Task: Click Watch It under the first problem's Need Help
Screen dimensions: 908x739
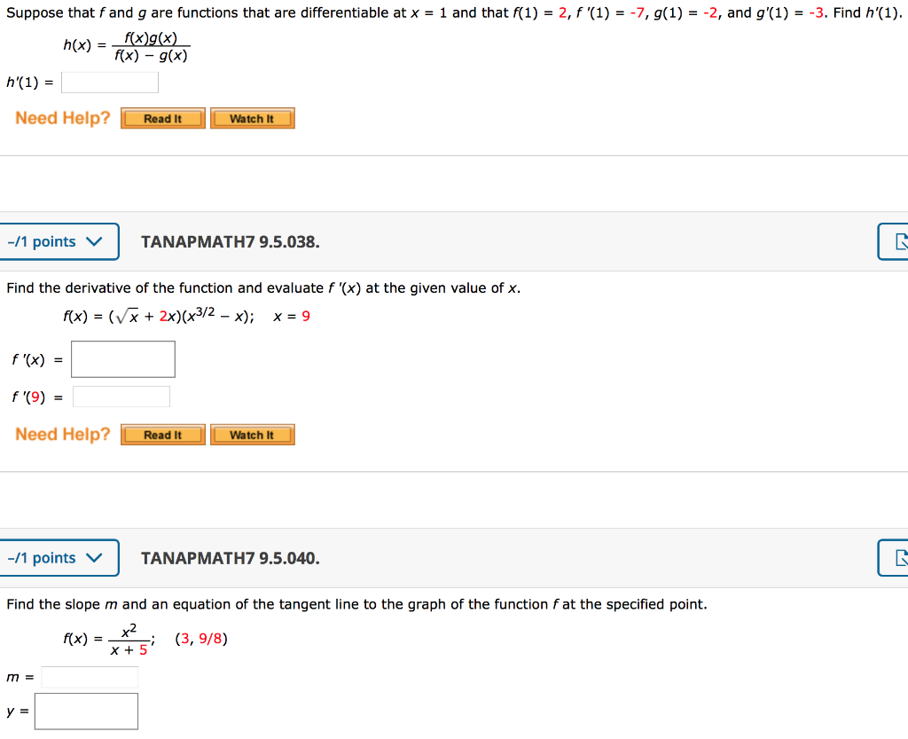Action: (253, 117)
